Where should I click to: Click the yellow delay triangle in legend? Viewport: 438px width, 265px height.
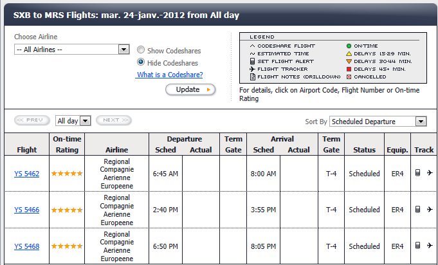pos(349,53)
